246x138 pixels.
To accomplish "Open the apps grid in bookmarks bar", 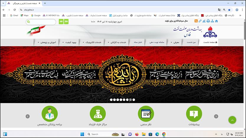I will pos(4,15).
